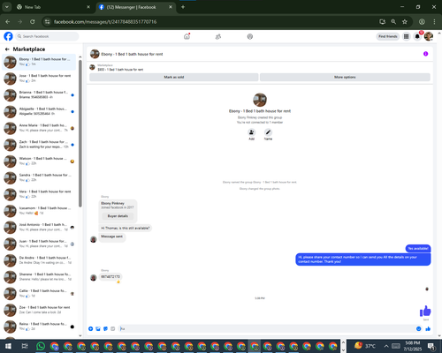Open the Watson conversation in the list

click(39, 161)
